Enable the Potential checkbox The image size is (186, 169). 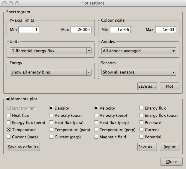(141, 137)
